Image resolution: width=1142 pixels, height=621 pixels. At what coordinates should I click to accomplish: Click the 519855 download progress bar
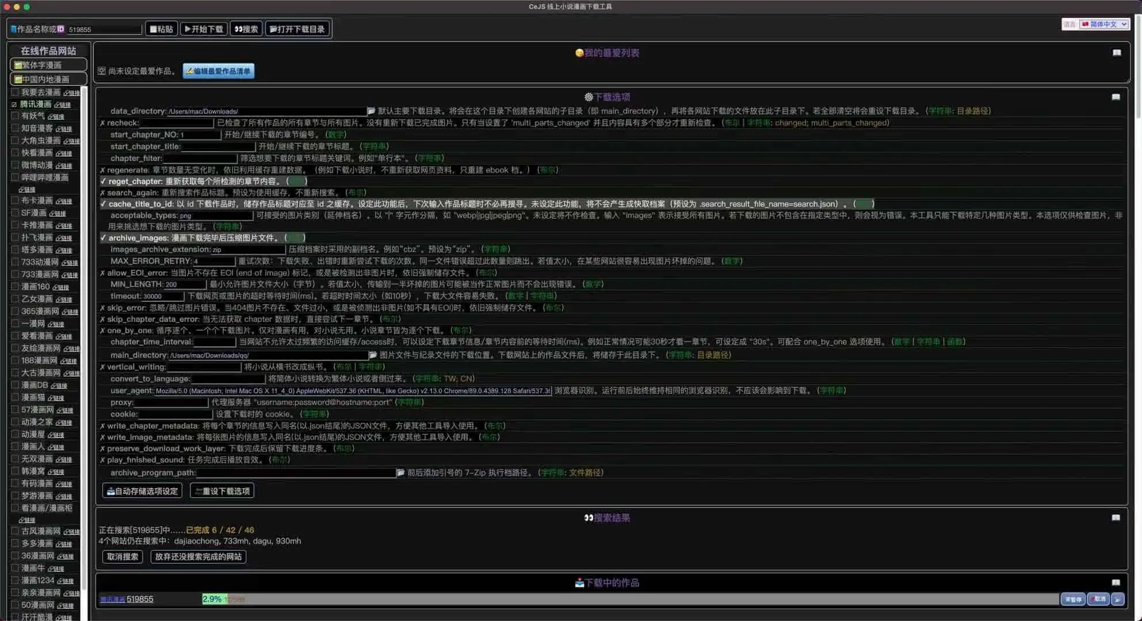coord(630,599)
